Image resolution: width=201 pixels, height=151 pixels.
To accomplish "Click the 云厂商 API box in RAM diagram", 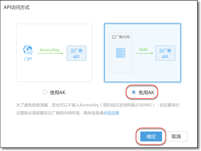I will coord(165,53).
